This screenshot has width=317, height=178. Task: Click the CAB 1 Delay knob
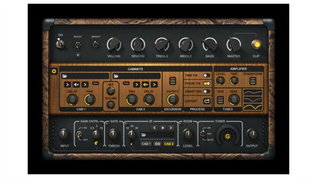72,100
